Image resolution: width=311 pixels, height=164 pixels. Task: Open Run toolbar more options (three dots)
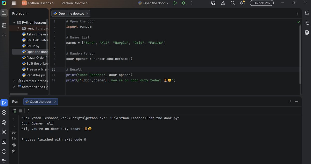tap(28, 111)
